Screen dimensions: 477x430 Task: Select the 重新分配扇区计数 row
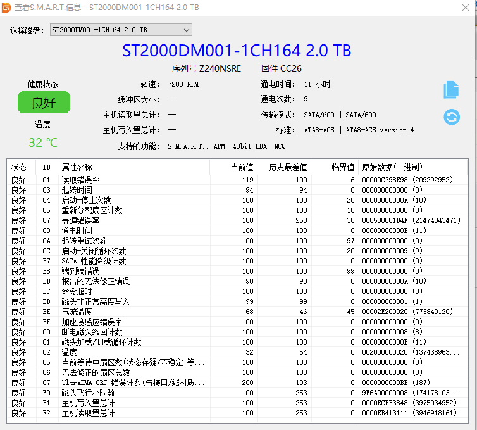[x=237, y=210]
